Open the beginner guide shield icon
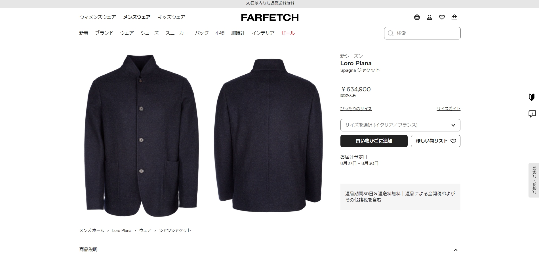Image resolution: width=539 pixels, height=256 pixels. click(x=532, y=97)
